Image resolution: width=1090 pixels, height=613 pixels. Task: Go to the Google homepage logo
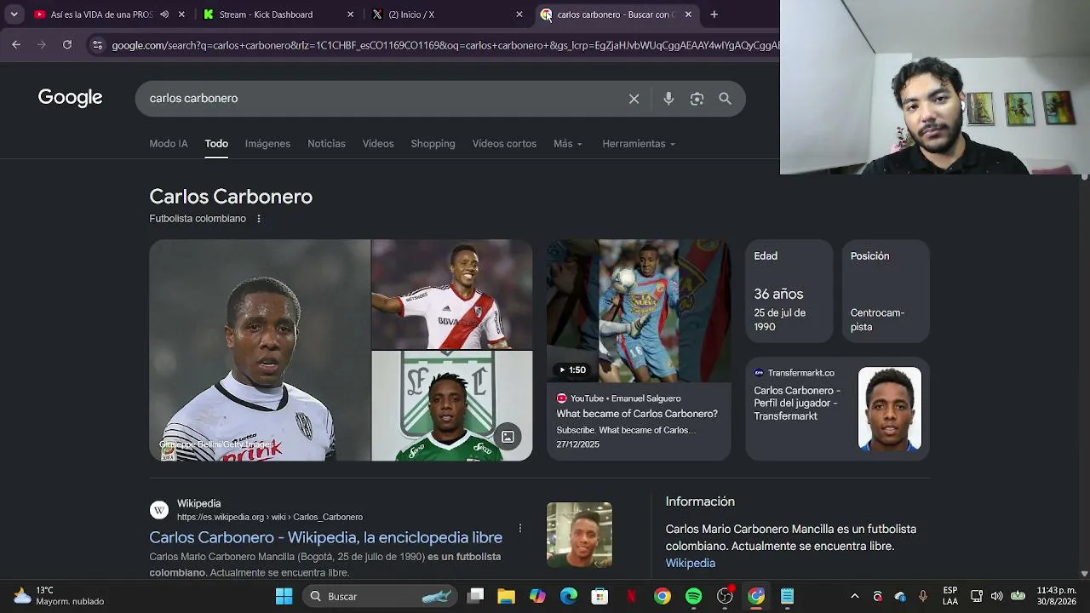[70, 98]
